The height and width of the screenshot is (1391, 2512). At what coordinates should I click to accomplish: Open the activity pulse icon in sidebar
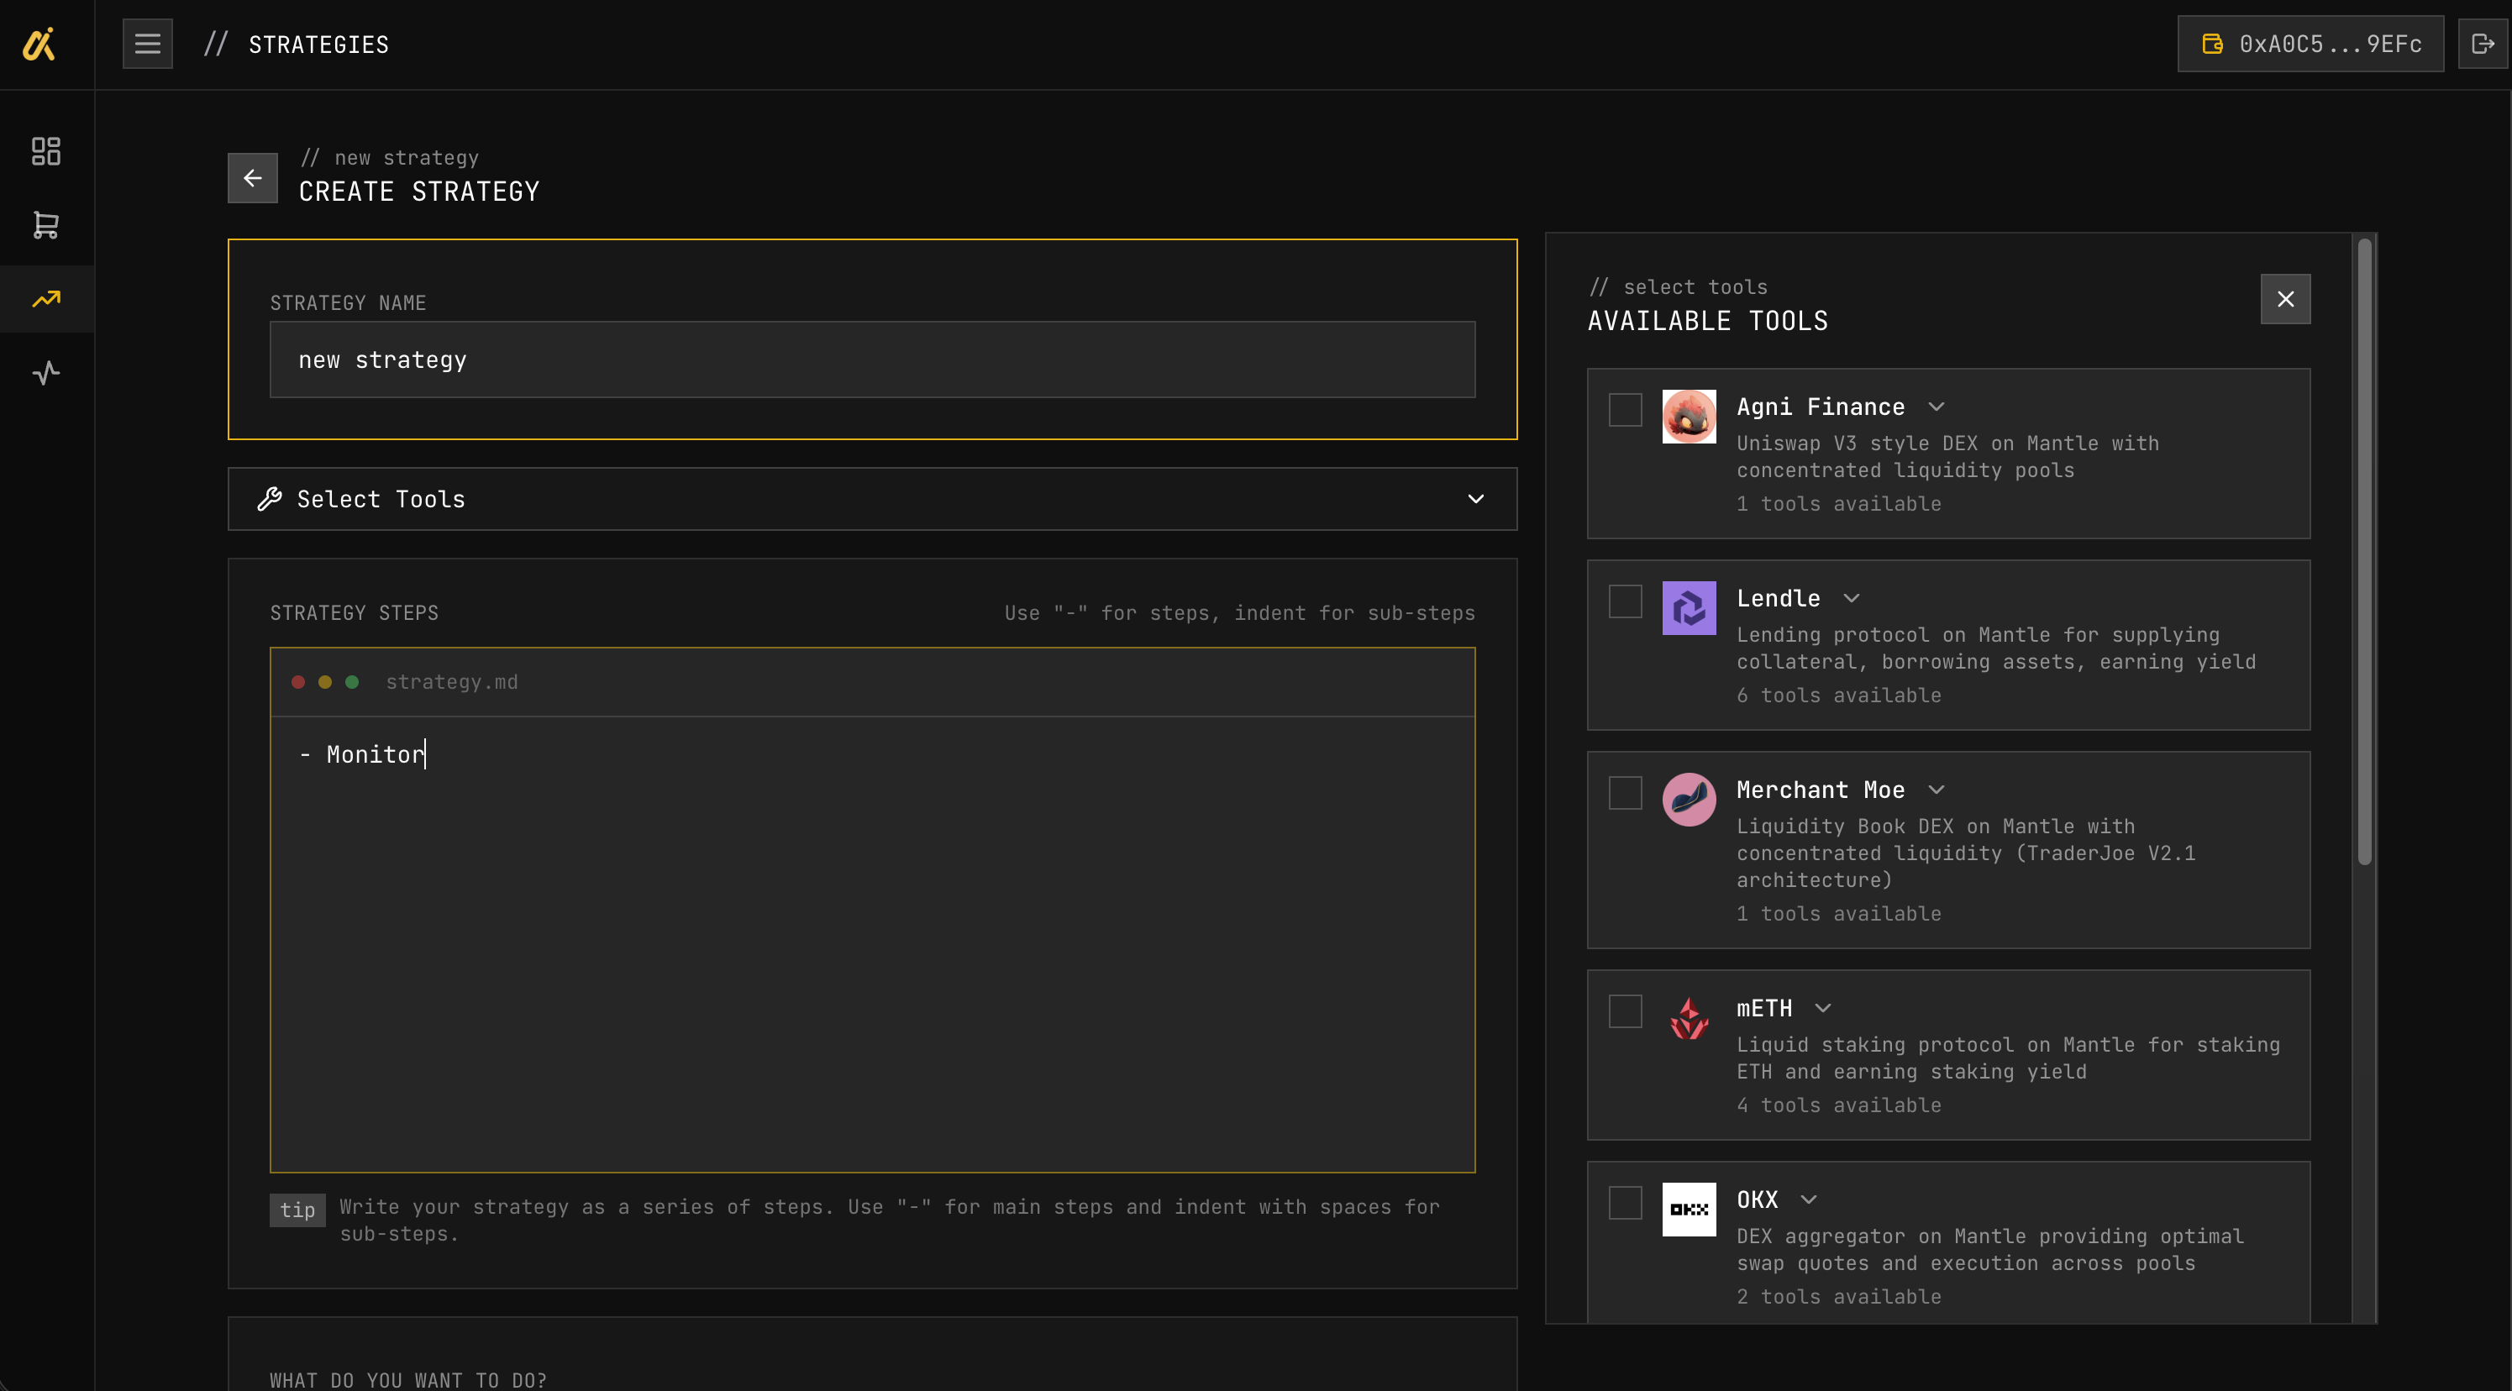coord(46,372)
